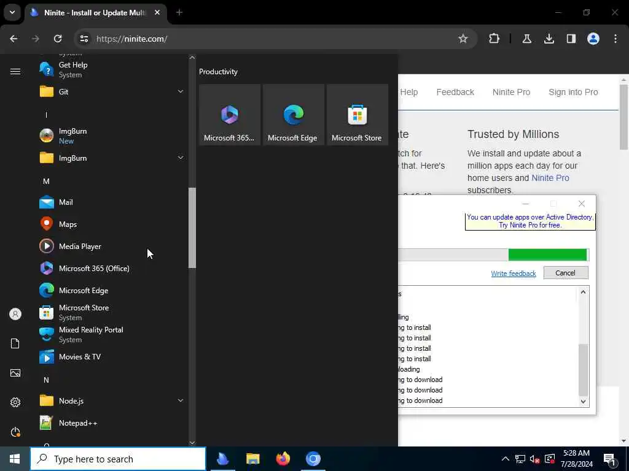The height and width of the screenshot is (471, 629).
Task: Open Mixed Reality Portal
Action: (111, 334)
